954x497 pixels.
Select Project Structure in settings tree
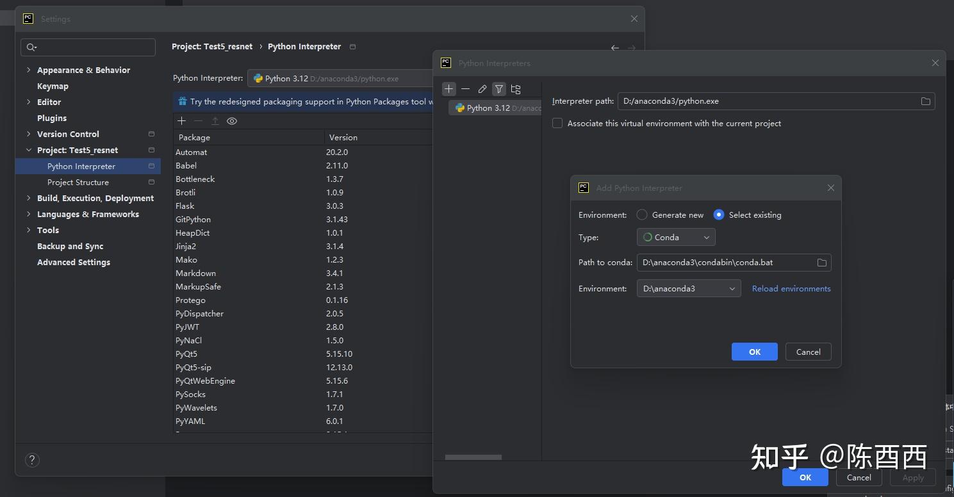point(78,182)
